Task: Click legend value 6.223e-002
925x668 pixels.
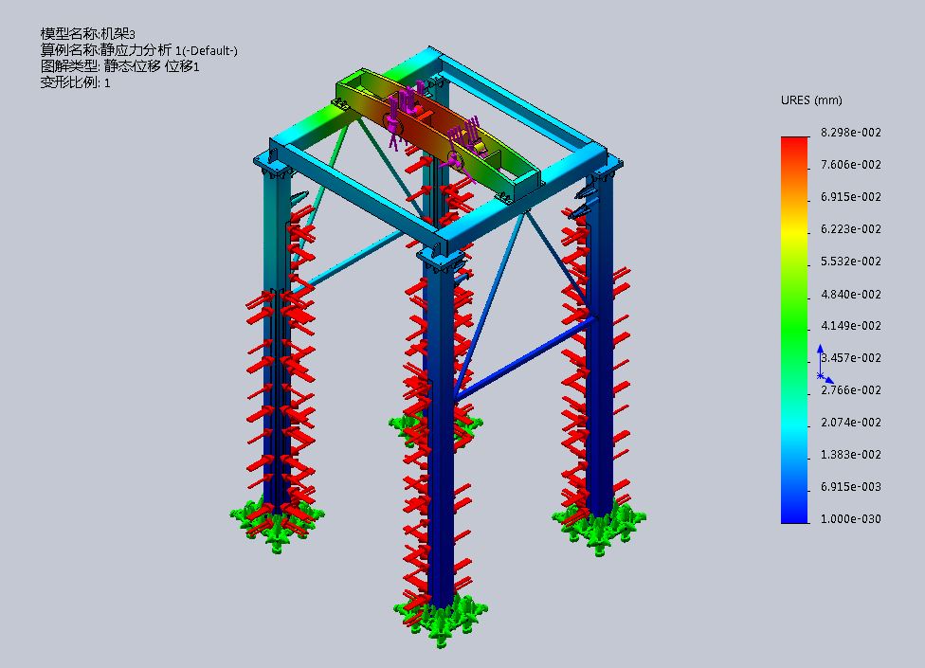Action: tap(851, 229)
